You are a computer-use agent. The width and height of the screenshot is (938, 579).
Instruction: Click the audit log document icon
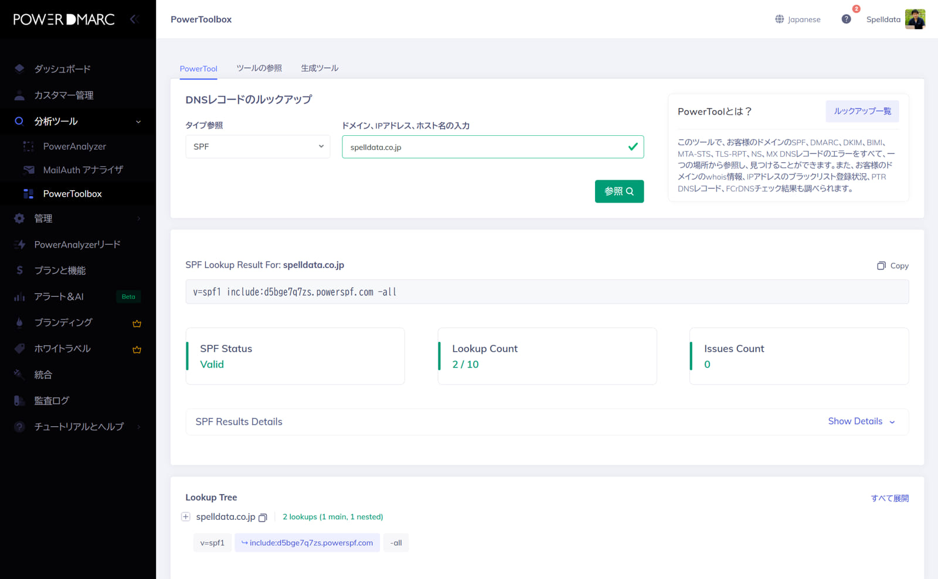point(19,400)
